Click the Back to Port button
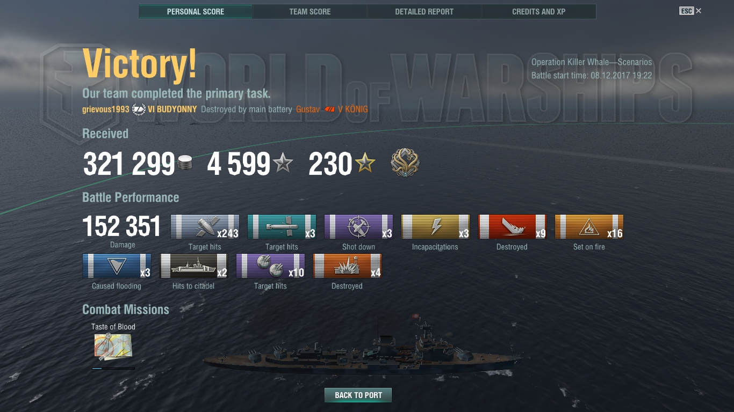 [x=358, y=395]
